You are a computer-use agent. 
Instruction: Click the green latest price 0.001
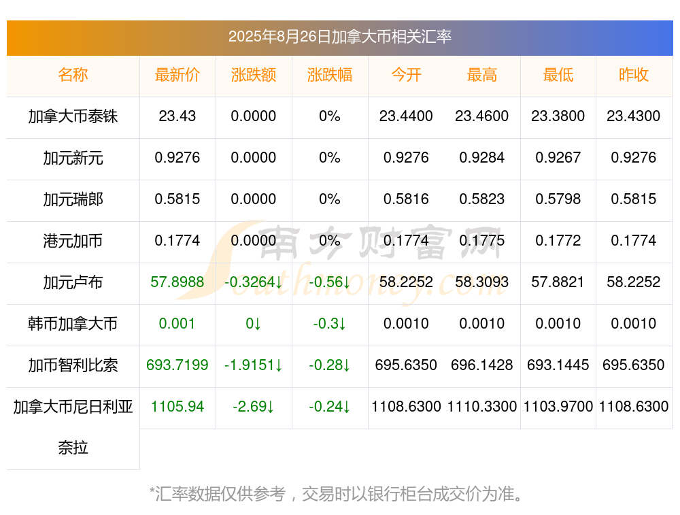[x=177, y=324]
